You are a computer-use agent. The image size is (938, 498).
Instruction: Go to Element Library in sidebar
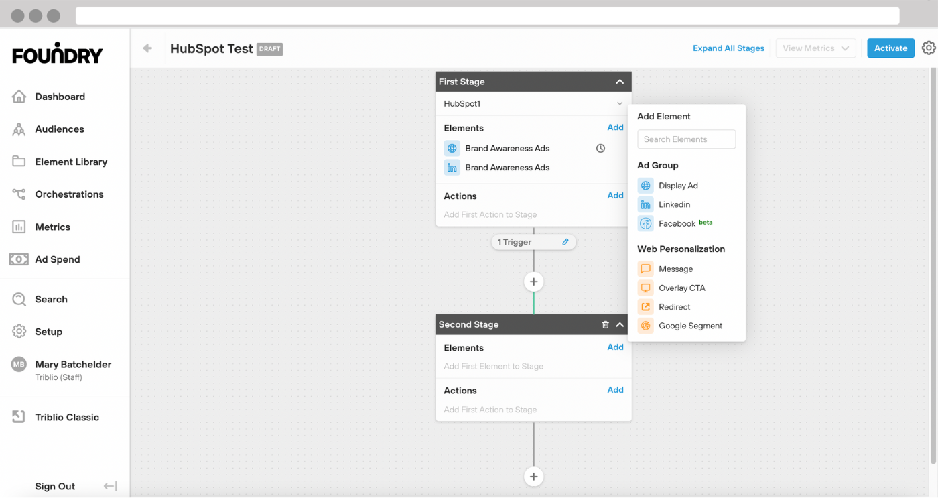coord(71,162)
